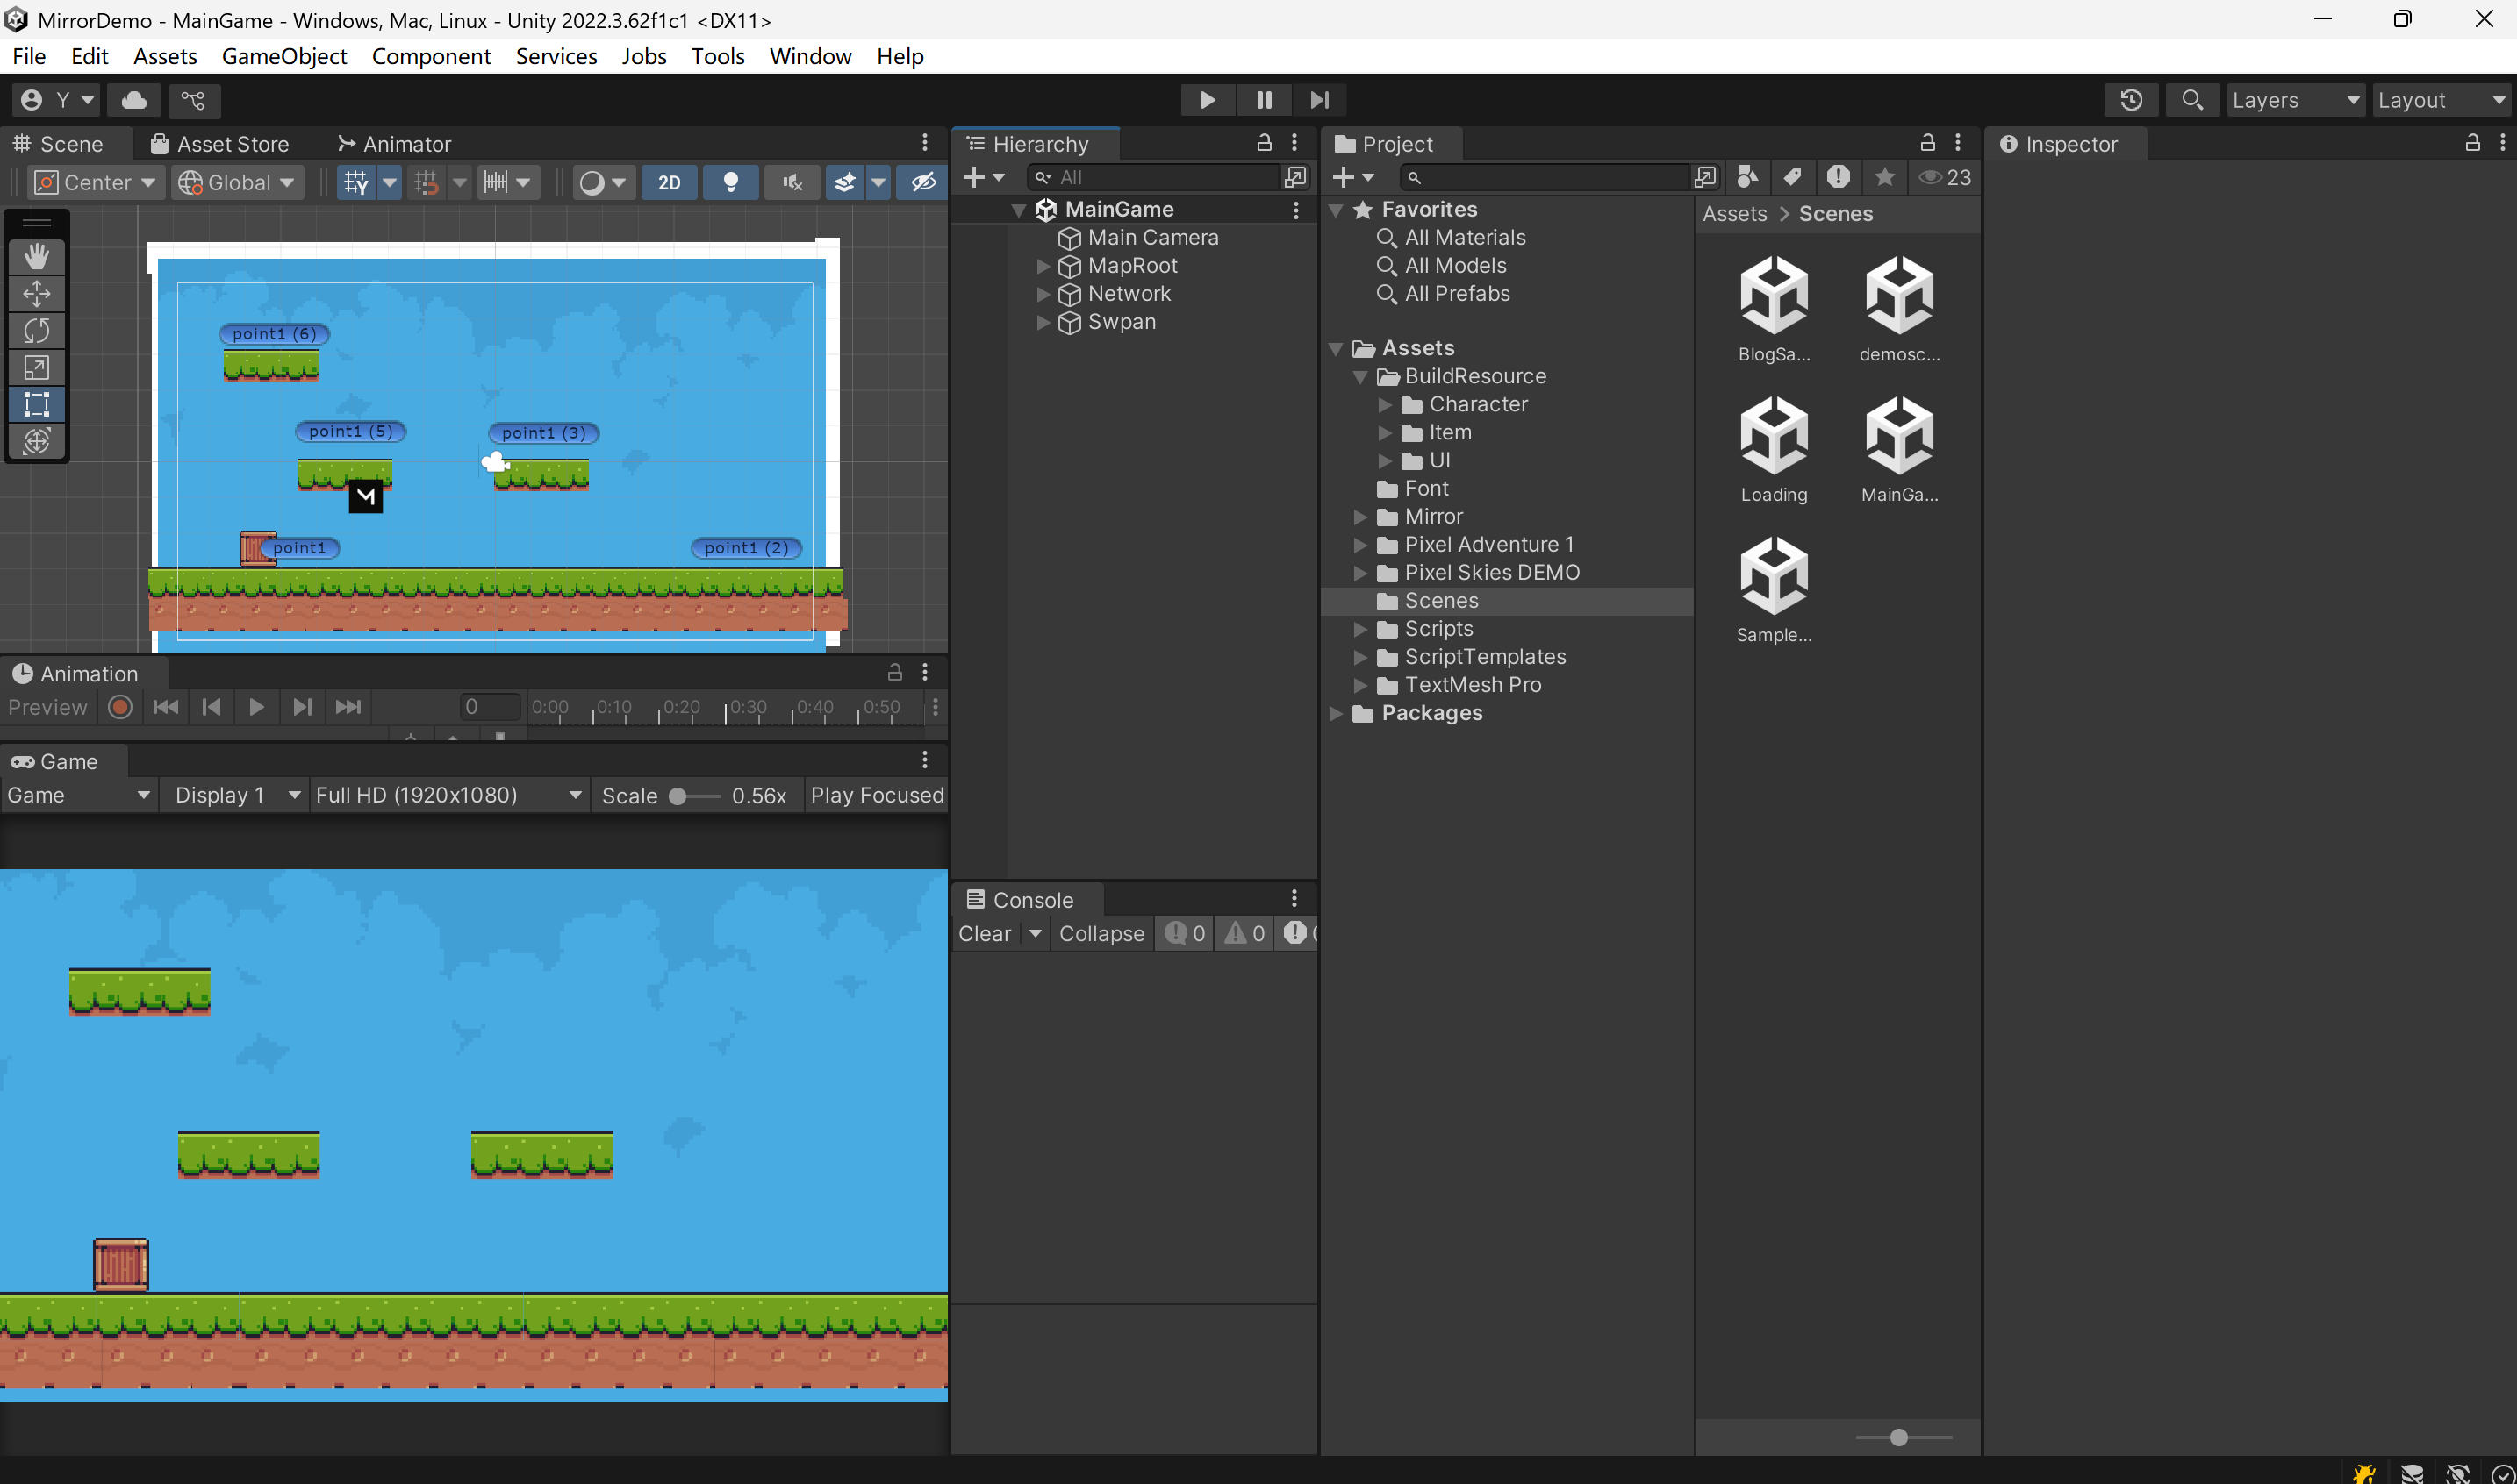Open Undo History icon
Screen dimensions: 2517x1484
[2131, 100]
